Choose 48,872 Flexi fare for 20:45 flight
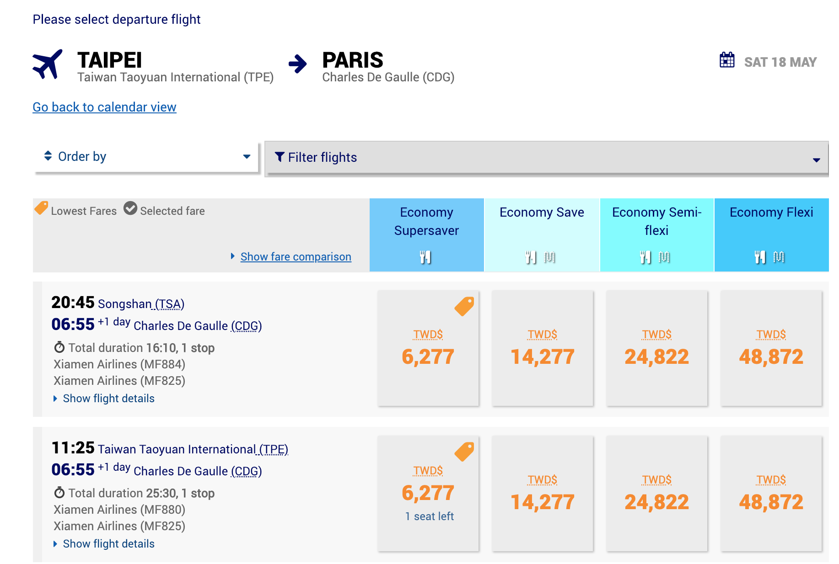839x564 pixels. tap(771, 348)
